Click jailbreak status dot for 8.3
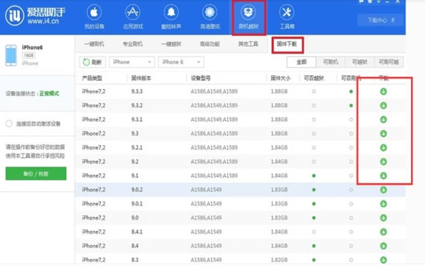The height and width of the screenshot is (280, 425). point(314,260)
